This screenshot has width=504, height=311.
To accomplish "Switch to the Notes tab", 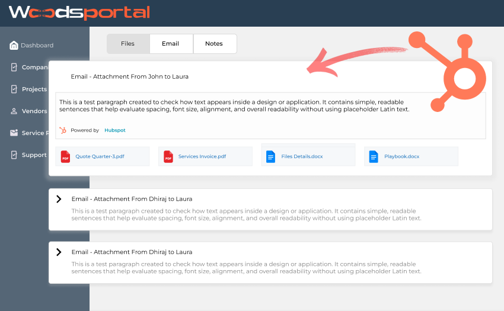I will point(214,44).
